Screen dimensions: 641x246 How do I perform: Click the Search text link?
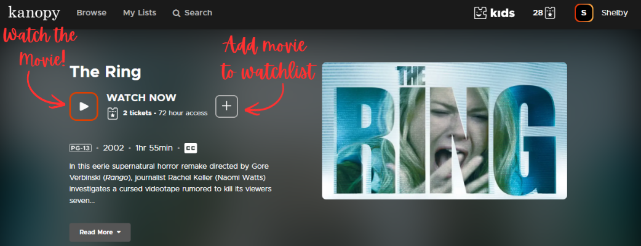coord(198,13)
